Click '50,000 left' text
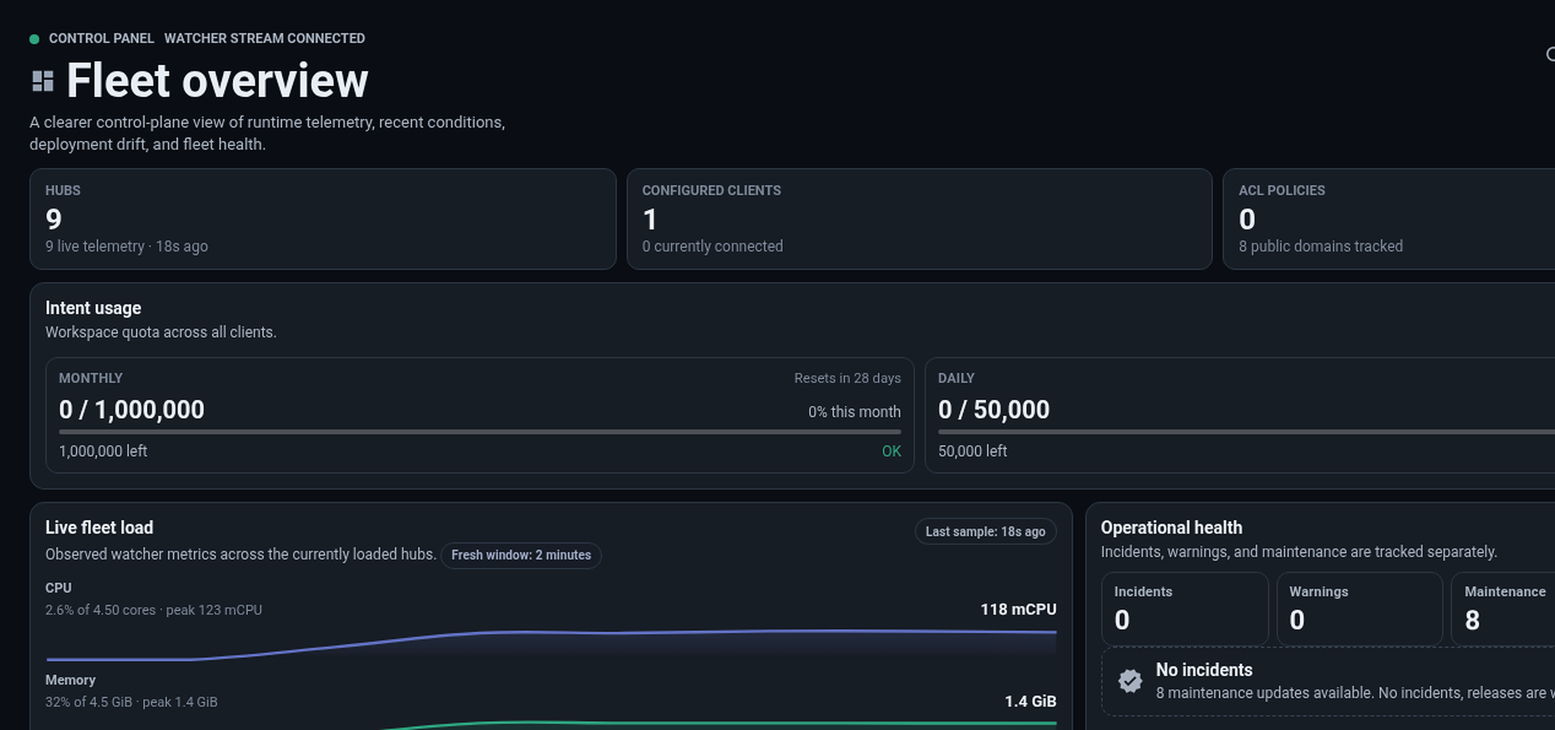The height and width of the screenshot is (730, 1555). [x=972, y=451]
